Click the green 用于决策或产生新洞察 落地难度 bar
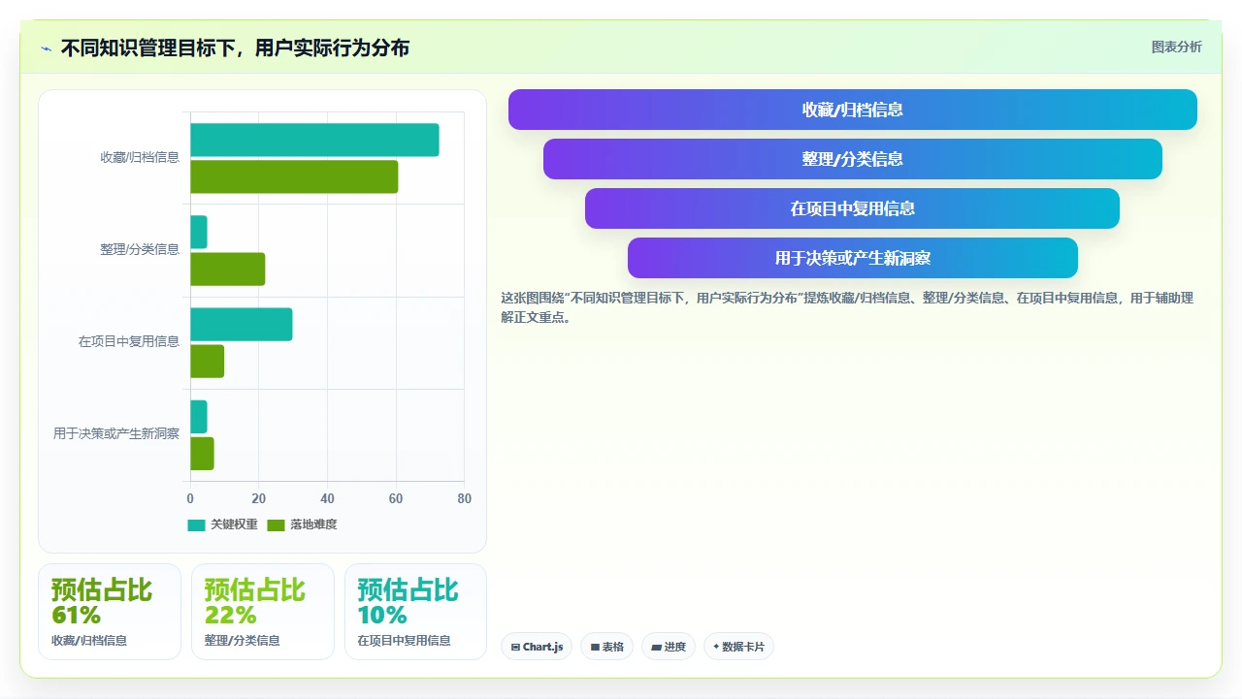The height and width of the screenshot is (699, 1242). coord(202,453)
